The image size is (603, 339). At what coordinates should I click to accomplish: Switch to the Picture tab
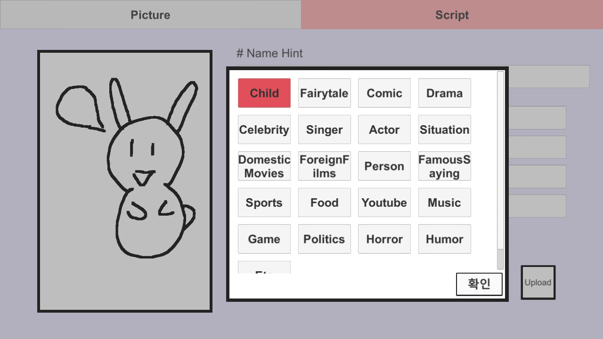coord(150,15)
